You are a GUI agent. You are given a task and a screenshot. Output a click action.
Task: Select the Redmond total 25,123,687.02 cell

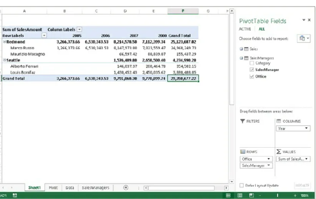click(183, 42)
